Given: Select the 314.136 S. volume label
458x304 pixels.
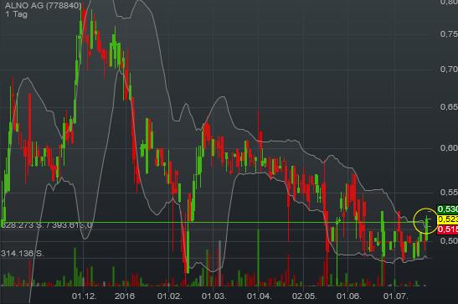Looking at the screenshot, I should [23, 253].
